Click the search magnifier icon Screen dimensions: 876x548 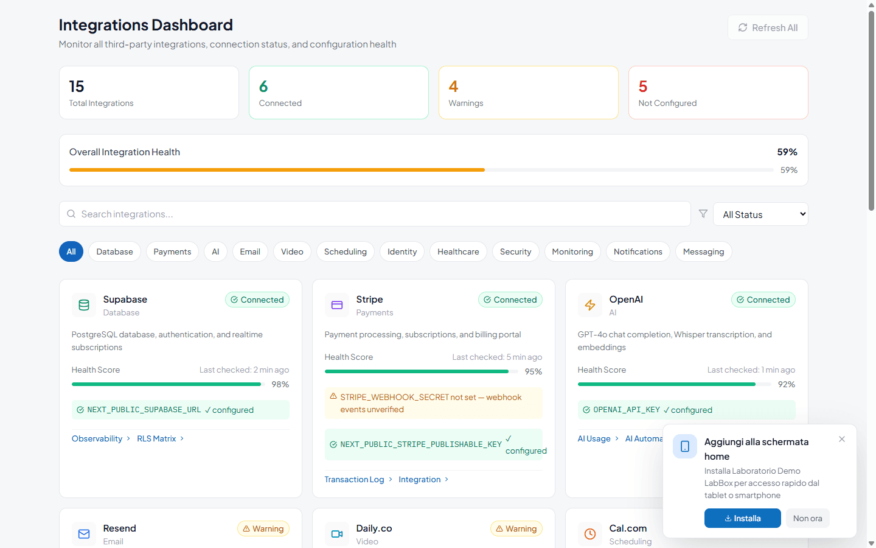click(71, 214)
